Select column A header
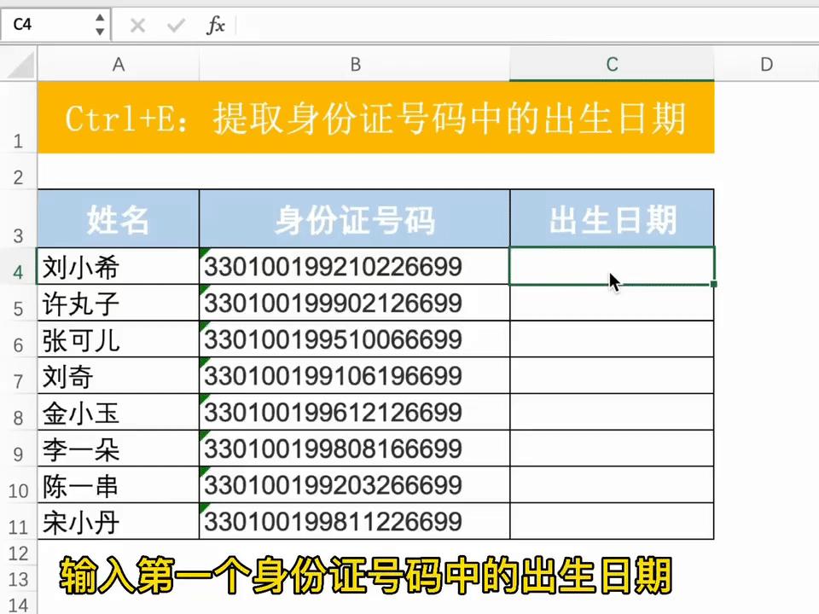 [x=119, y=64]
